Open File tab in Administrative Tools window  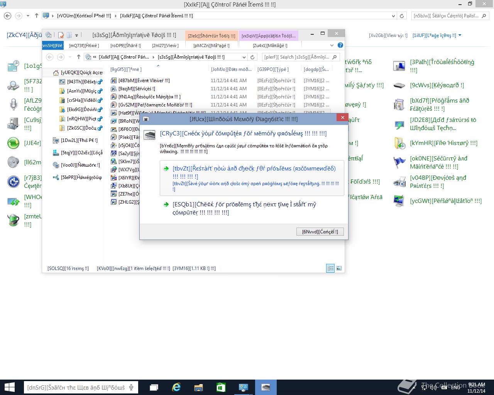53,46
